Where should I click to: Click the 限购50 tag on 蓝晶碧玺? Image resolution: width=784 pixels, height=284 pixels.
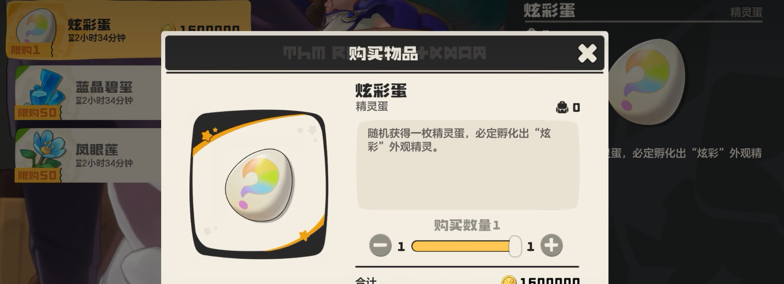(38, 112)
